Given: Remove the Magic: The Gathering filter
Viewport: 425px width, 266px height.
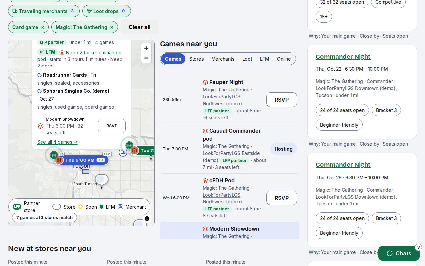Looking at the screenshot, I should click(x=112, y=27).
